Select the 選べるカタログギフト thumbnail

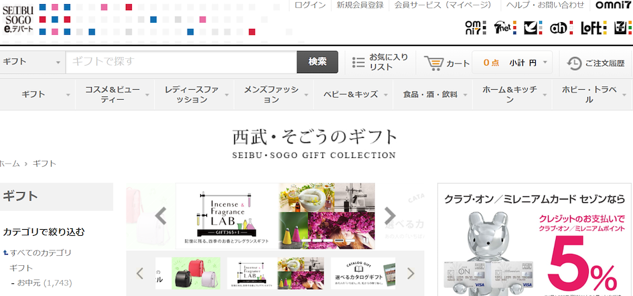[x=363, y=273]
